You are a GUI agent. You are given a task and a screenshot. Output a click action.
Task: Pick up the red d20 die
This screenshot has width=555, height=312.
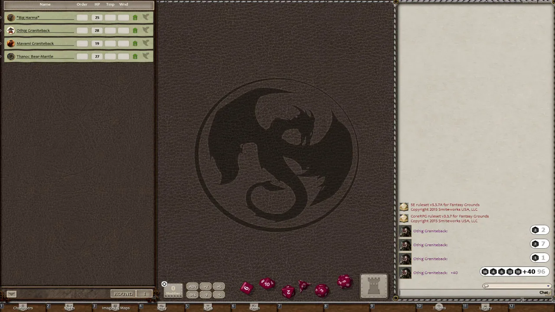pyautogui.click(x=344, y=282)
